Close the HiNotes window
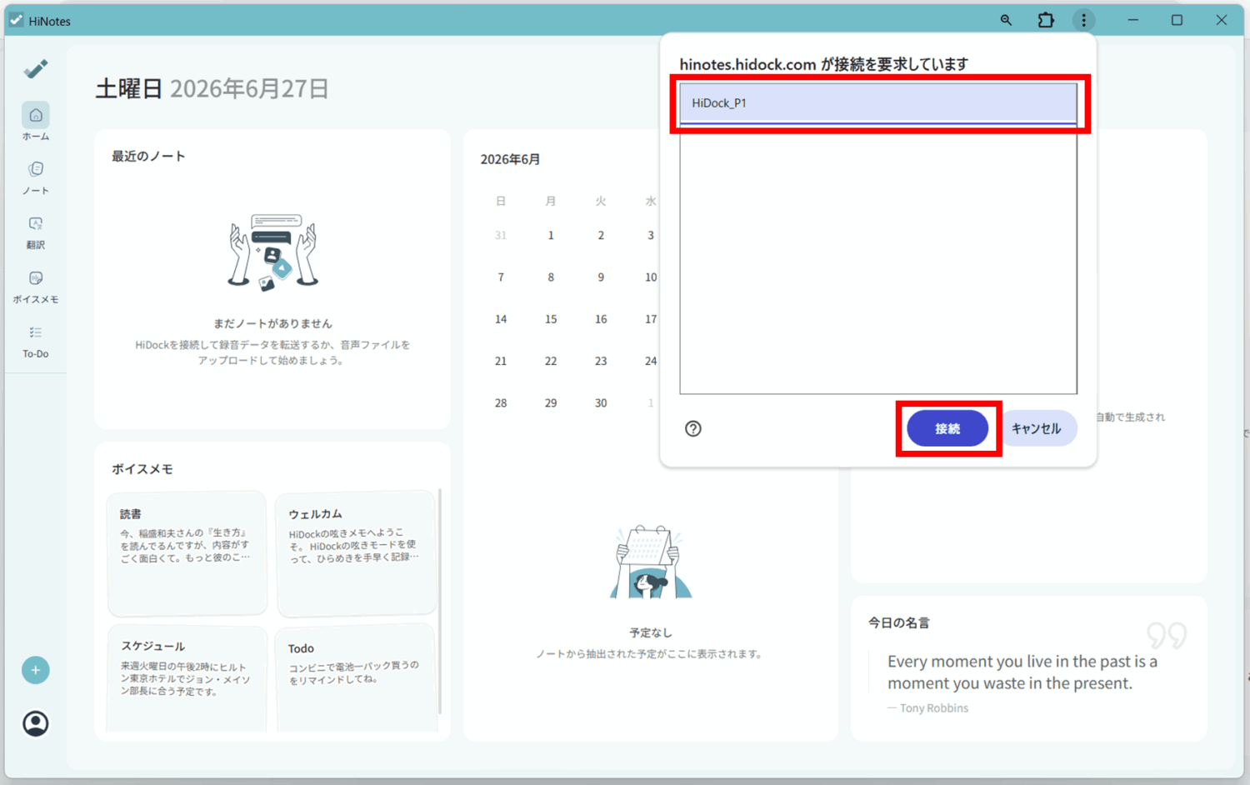 click(x=1221, y=20)
